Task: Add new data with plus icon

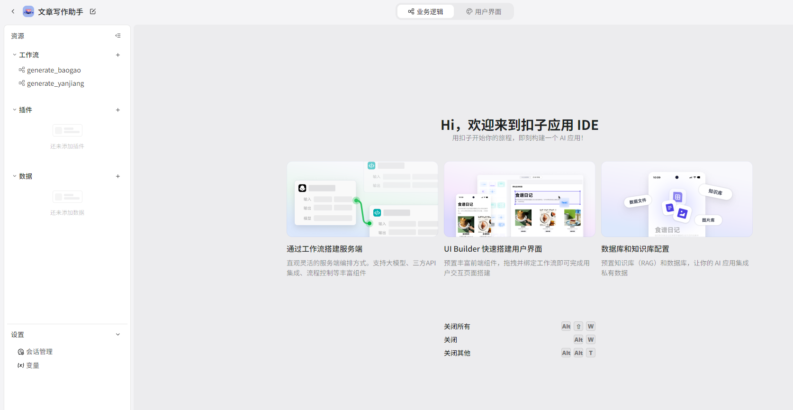Action: click(x=118, y=176)
